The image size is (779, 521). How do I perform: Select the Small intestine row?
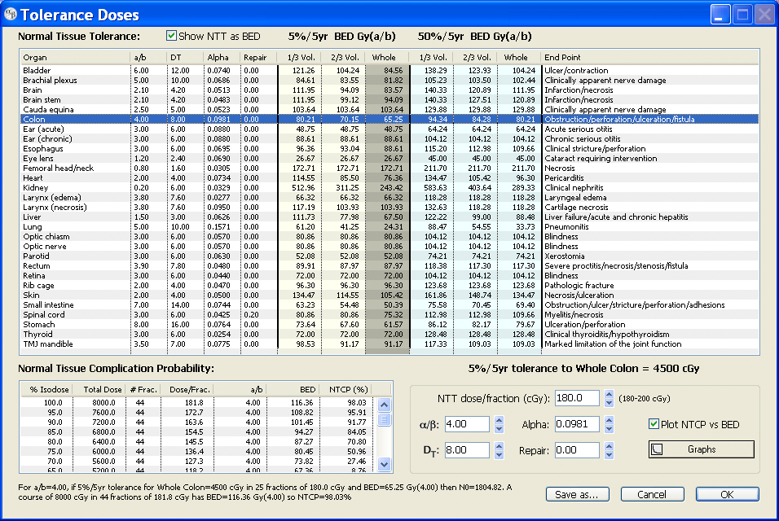pyautogui.click(x=389, y=304)
